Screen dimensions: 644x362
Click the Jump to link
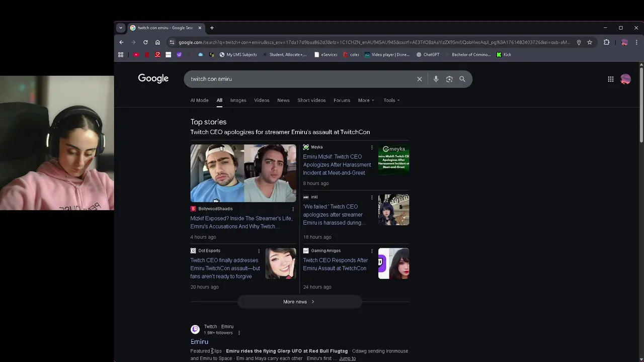[347, 358]
